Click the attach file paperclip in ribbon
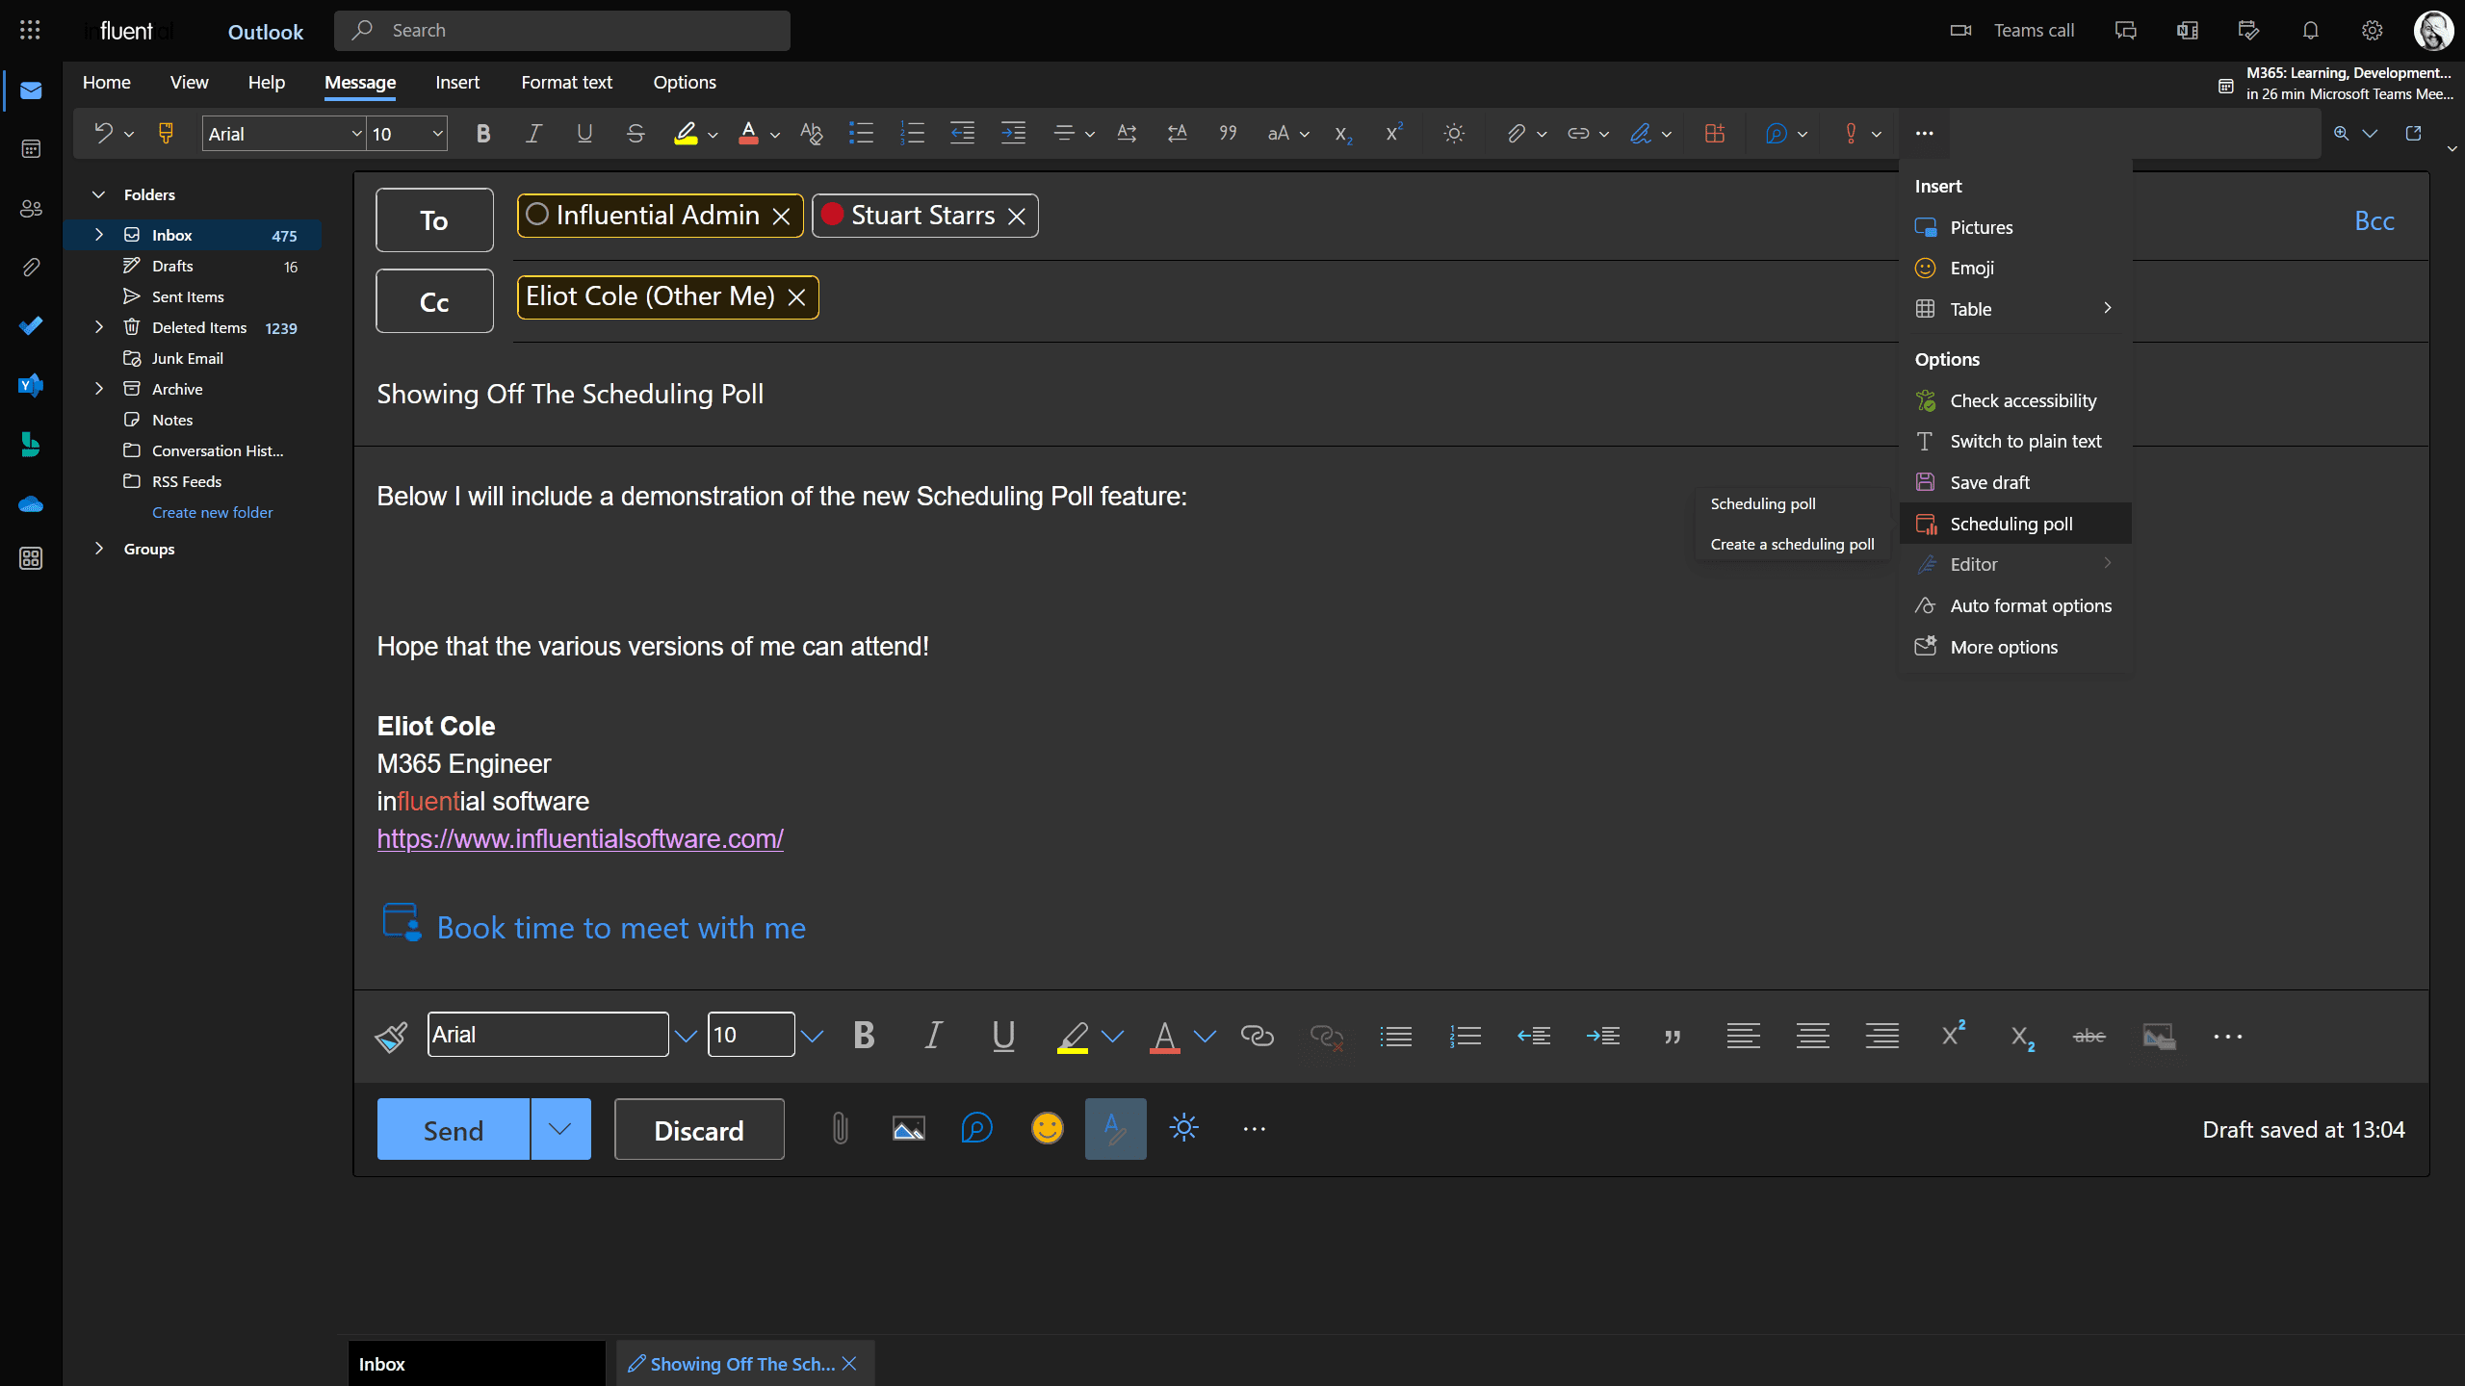Image resolution: width=2465 pixels, height=1386 pixels. tap(1516, 133)
